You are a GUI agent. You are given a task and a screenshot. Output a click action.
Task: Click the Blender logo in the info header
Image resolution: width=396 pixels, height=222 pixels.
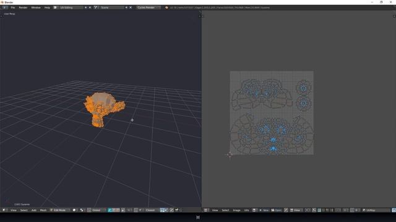click(166, 7)
